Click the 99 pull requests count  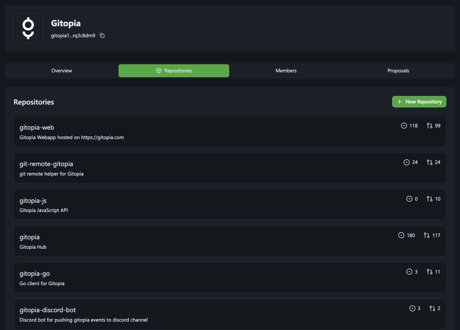(438, 126)
